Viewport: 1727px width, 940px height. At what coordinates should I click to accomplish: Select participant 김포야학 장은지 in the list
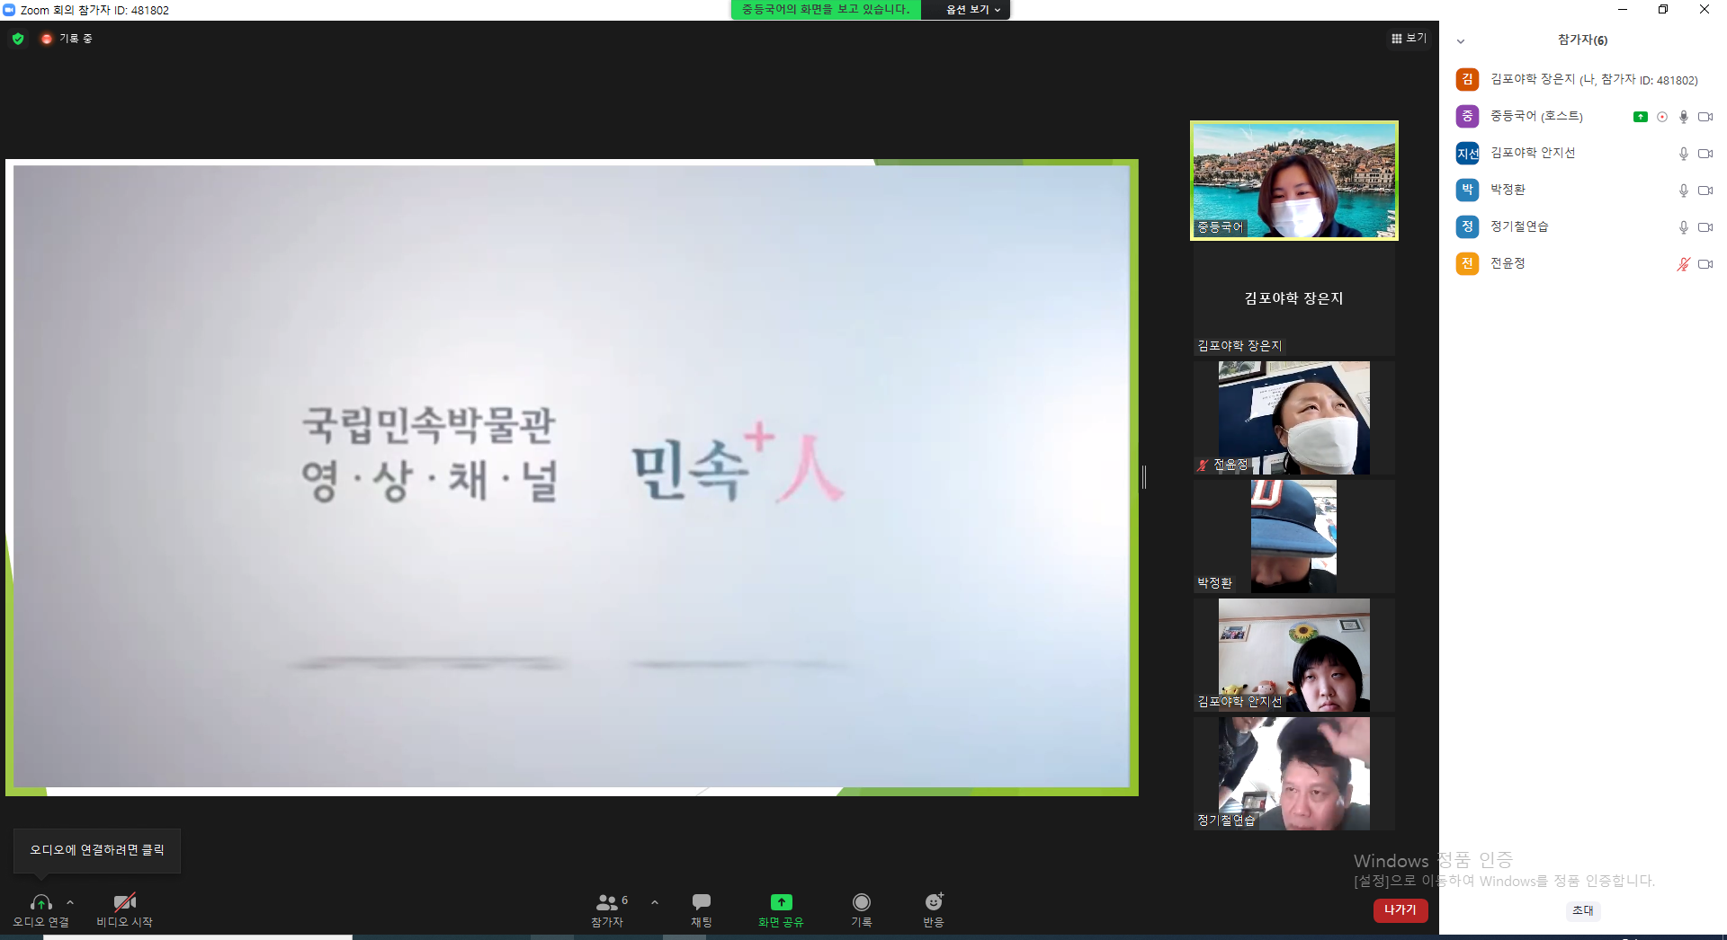tap(1583, 79)
